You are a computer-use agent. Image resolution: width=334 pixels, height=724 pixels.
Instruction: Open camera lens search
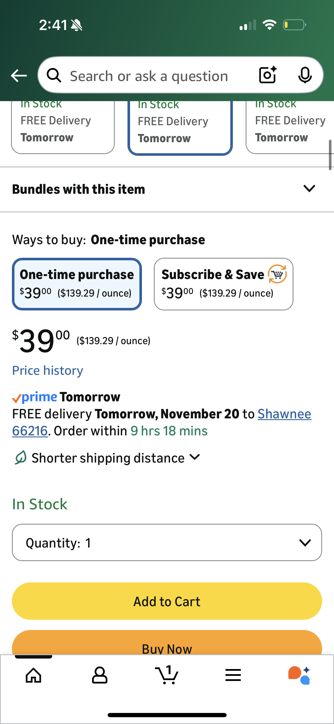267,75
